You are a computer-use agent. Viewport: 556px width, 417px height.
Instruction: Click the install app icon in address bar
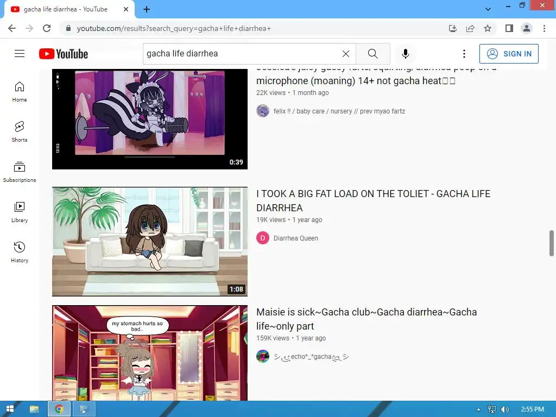(x=453, y=28)
